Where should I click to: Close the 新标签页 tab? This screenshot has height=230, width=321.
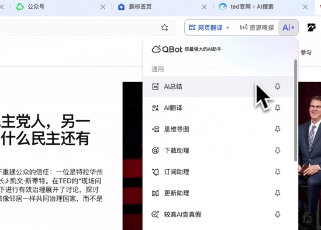tap(204, 7)
